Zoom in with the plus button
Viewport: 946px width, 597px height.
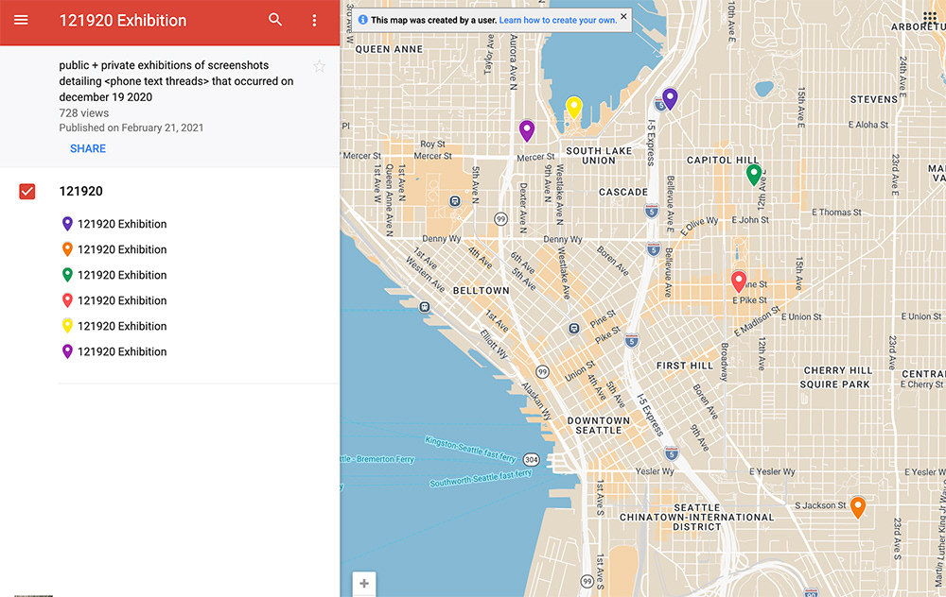[x=364, y=583]
